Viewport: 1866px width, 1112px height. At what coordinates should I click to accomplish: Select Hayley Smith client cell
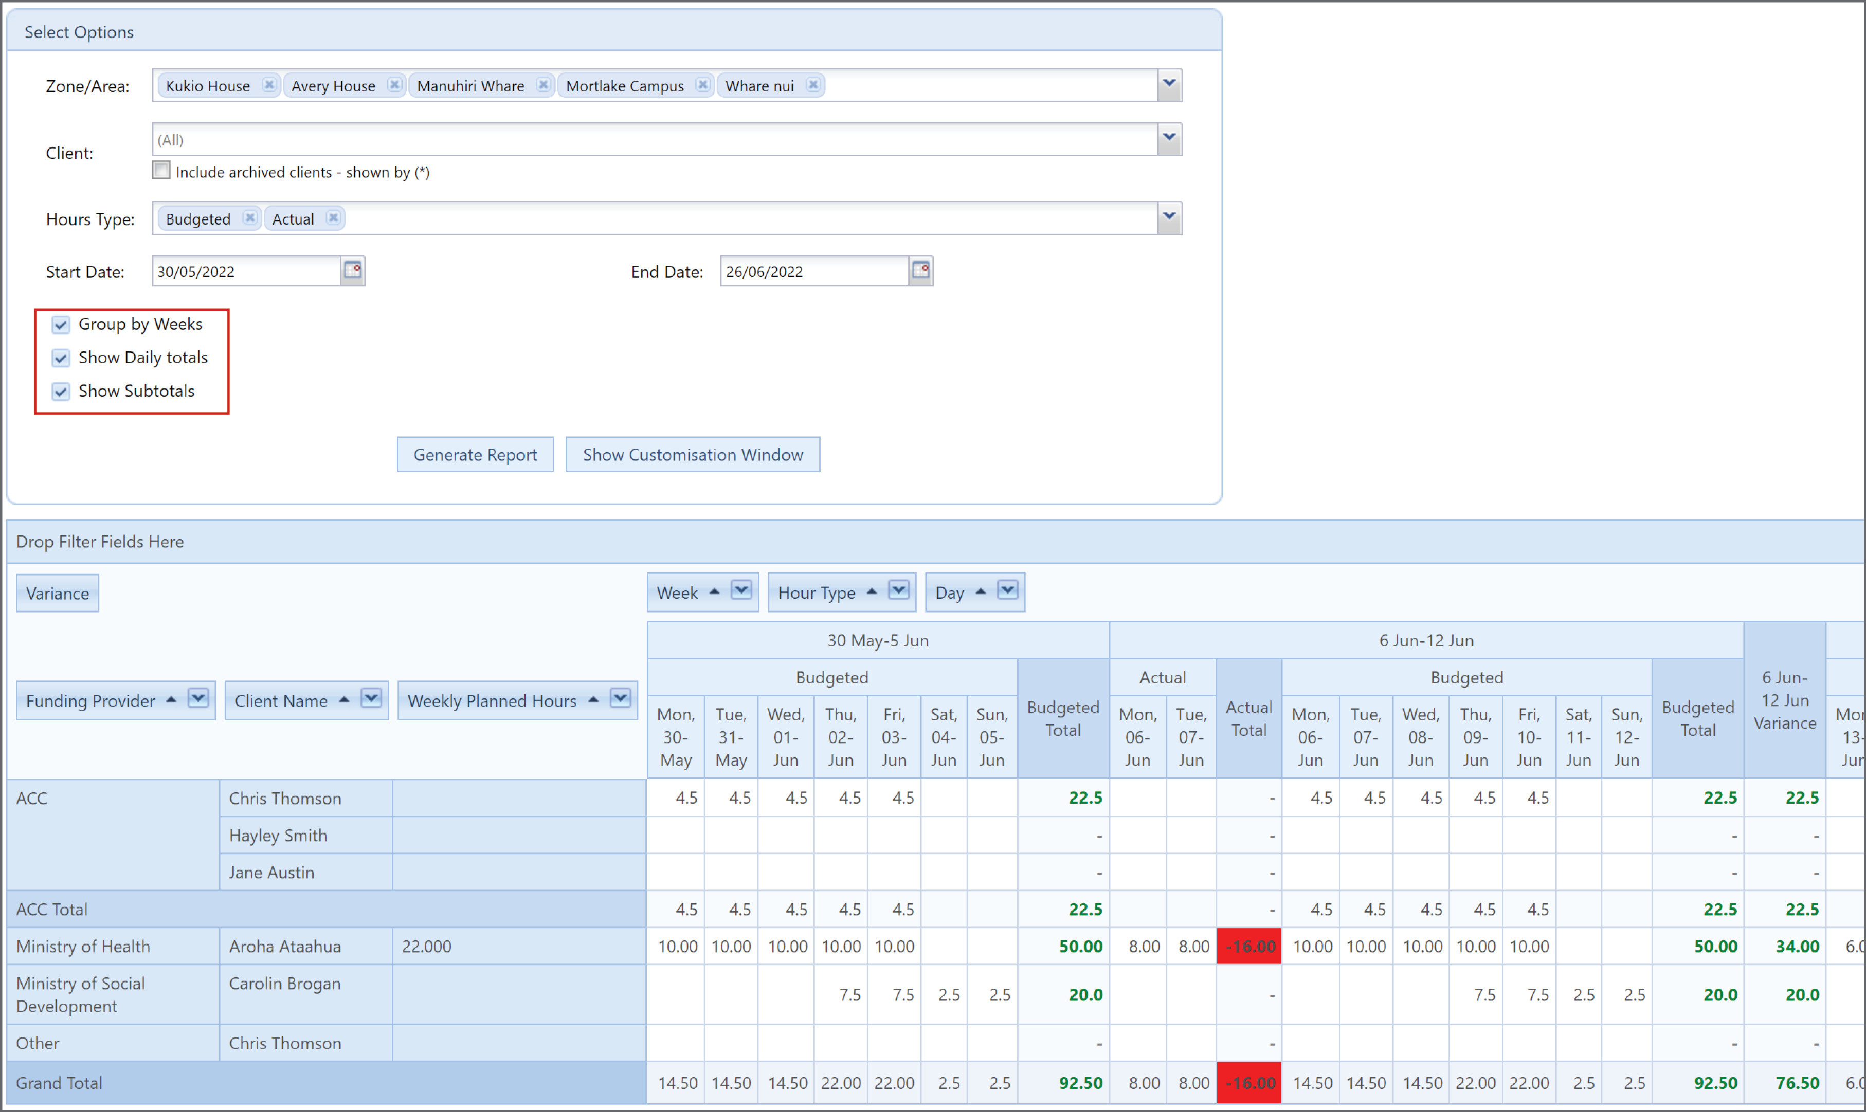tap(306, 836)
